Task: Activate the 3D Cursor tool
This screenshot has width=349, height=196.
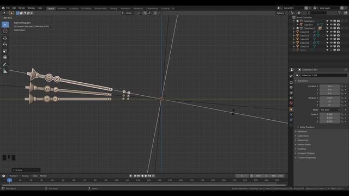Action: click(x=5, y=31)
